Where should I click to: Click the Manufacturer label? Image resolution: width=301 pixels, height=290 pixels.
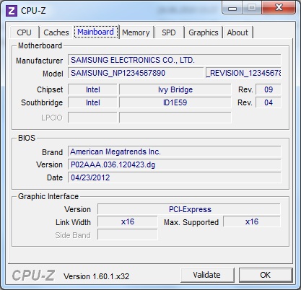click(40, 61)
